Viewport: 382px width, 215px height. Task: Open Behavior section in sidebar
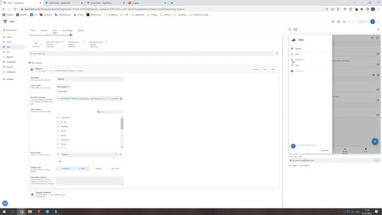click(x=10, y=57)
